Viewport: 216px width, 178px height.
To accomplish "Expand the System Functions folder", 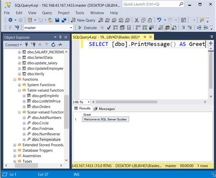I will pos(20,85).
